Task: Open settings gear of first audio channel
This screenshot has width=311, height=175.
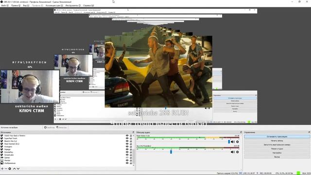Action: 238,141
